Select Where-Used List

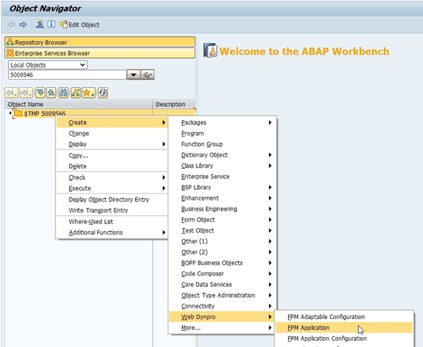click(112, 222)
